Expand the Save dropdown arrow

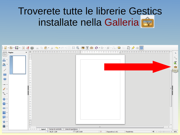20,48
